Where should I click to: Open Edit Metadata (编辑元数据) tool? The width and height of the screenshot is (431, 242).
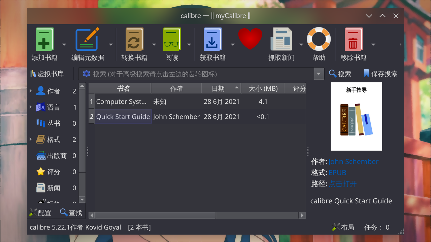click(x=88, y=40)
